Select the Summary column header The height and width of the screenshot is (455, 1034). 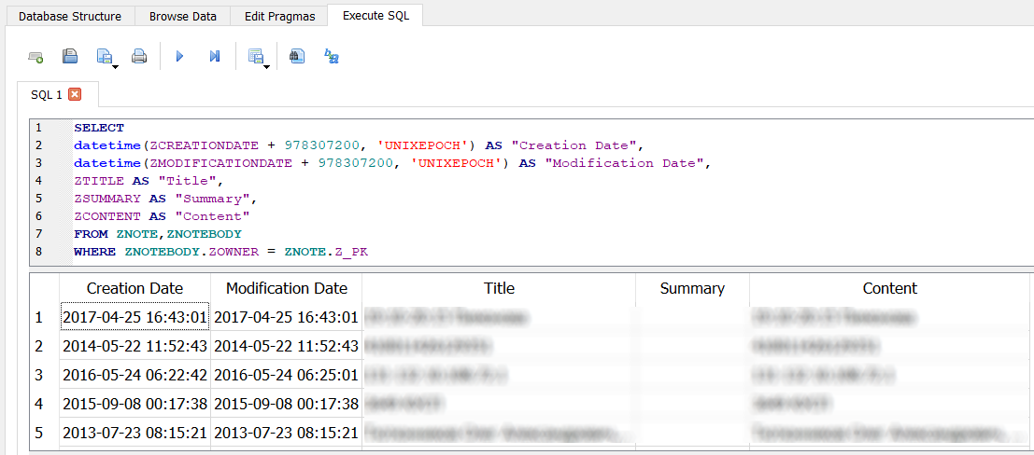pos(691,288)
